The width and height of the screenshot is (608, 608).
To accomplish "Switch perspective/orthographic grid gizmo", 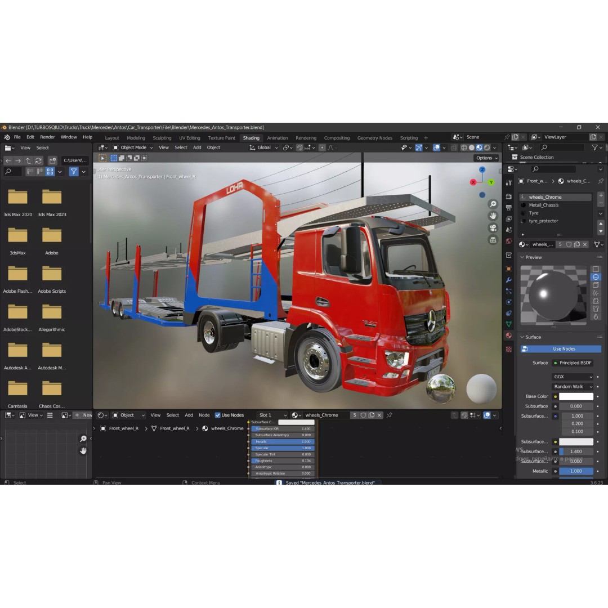I will coord(493,240).
